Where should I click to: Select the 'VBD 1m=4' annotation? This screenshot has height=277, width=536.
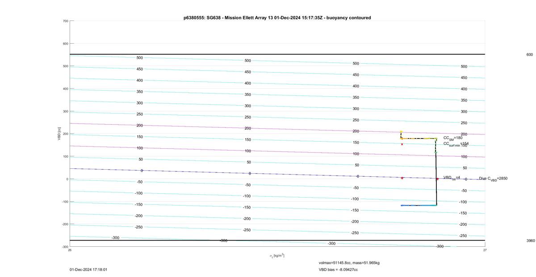pos(452,178)
